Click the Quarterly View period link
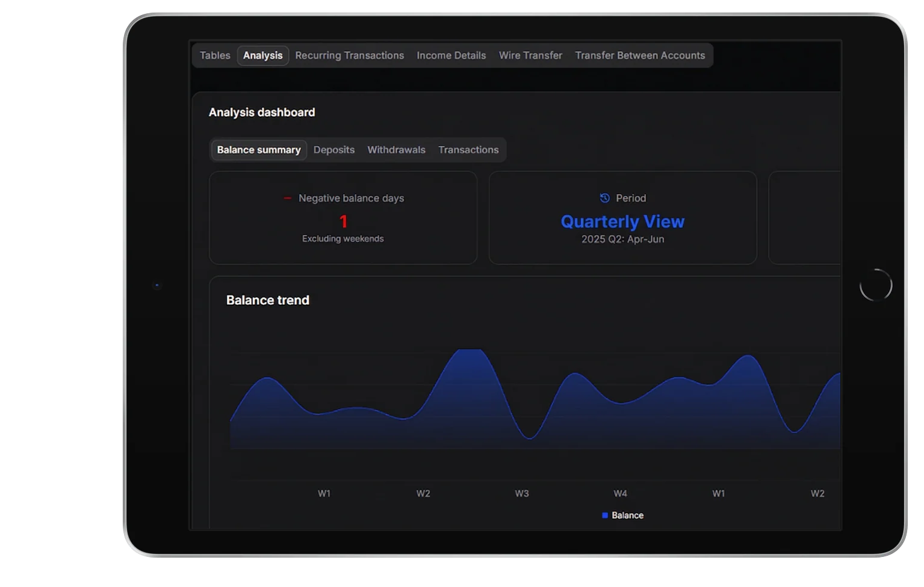This screenshot has height=587, width=924. [x=622, y=222]
